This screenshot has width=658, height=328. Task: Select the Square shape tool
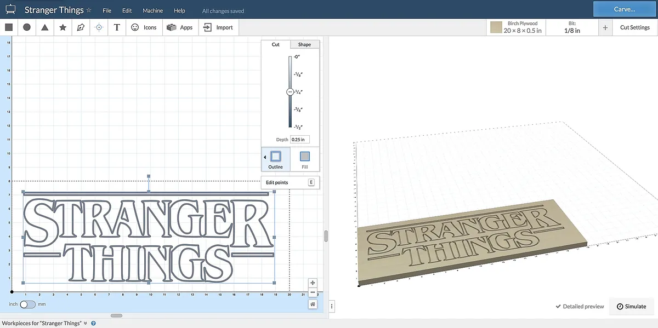pos(9,27)
